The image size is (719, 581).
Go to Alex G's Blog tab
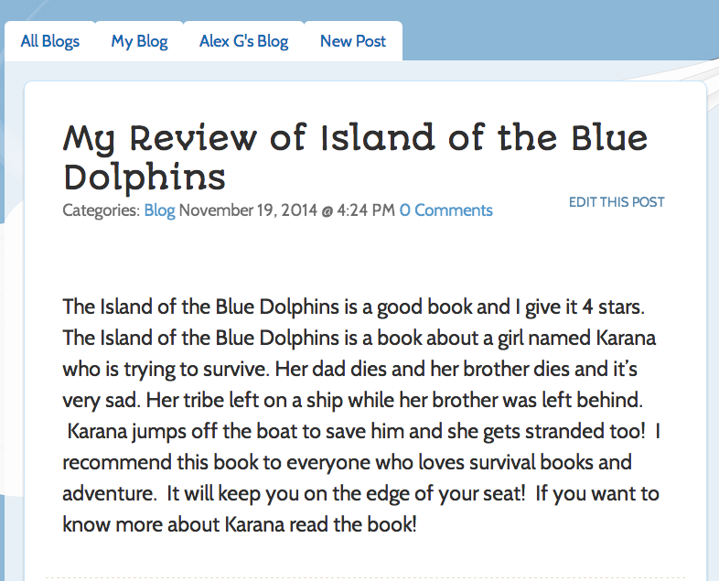click(x=243, y=41)
